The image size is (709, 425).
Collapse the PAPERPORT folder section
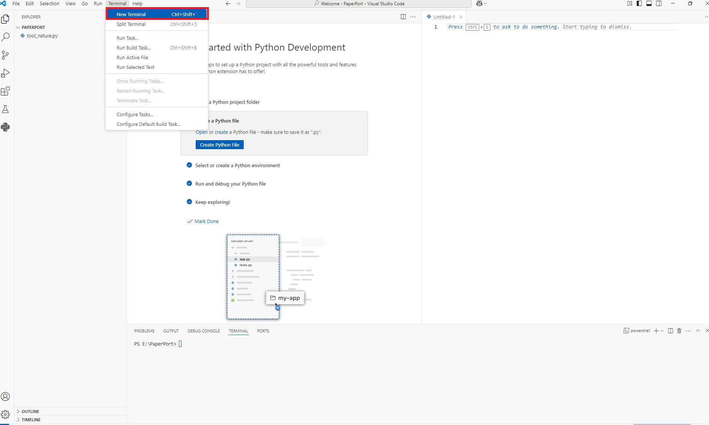pos(70,27)
